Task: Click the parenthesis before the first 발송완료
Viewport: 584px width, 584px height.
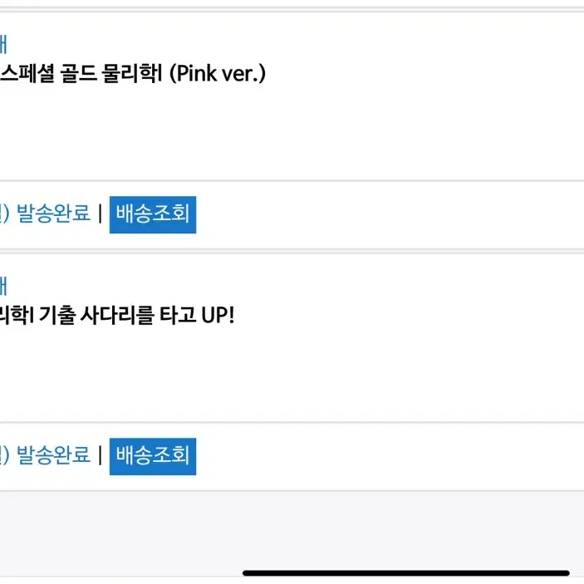Action: (x=4, y=214)
